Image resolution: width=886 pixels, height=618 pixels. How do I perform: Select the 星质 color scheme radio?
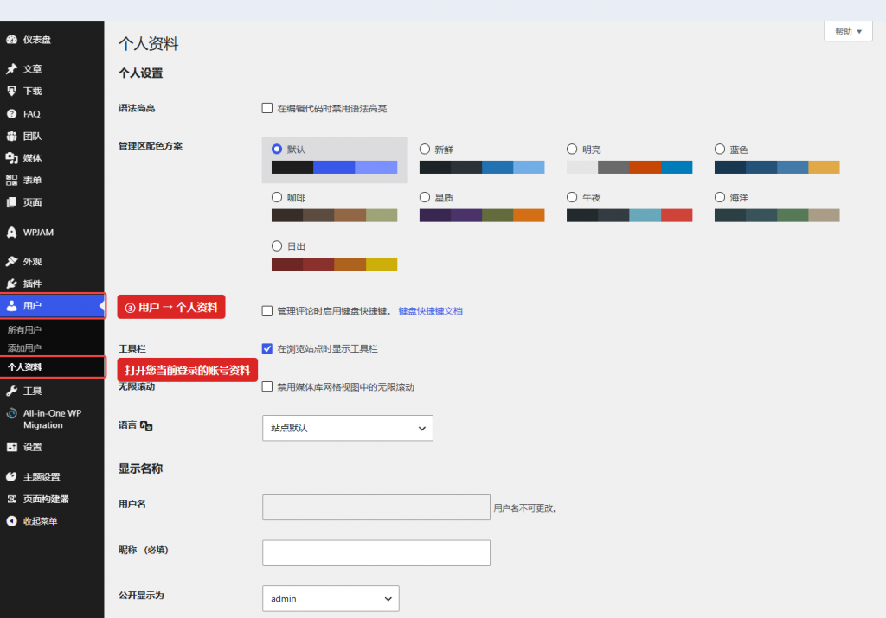(425, 197)
